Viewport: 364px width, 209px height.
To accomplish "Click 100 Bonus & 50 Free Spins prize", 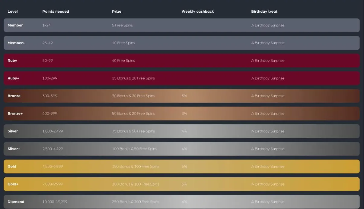I will tap(135, 149).
